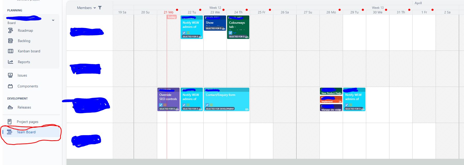Click the Issues icon in the sidebar
The width and height of the screenshot is (464, 165).
click(10, 75)
